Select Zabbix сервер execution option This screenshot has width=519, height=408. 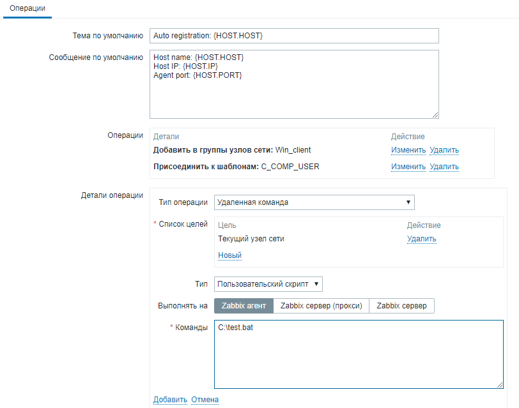point(402,306)
